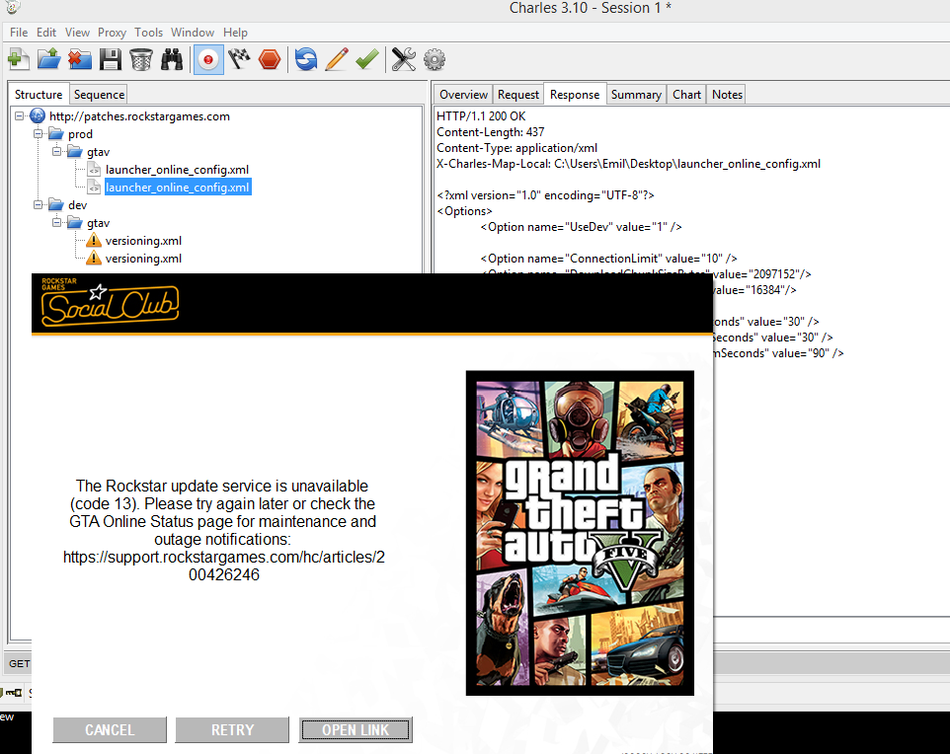Switch to the Chart tab
The width and height of the screenshot is (950, 754).
[x=686, y=95]
